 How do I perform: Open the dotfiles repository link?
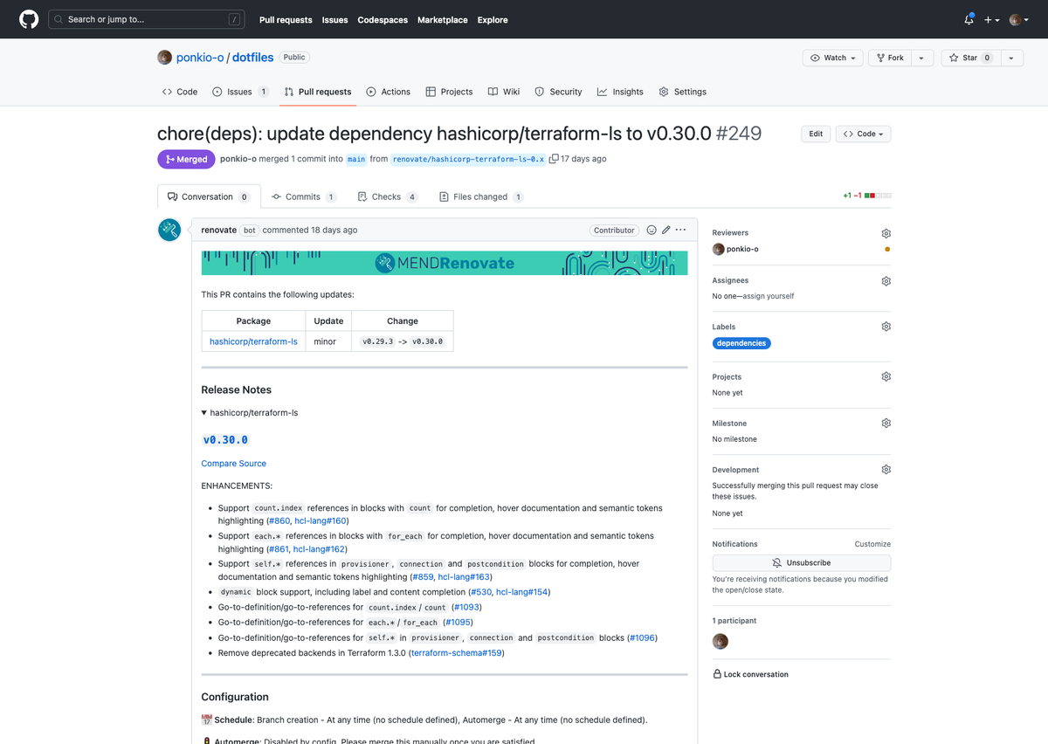click(x=254, y=58)
